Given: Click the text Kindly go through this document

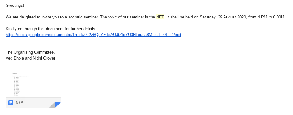Looking at the screenshot, I should (x=35, y=29).
